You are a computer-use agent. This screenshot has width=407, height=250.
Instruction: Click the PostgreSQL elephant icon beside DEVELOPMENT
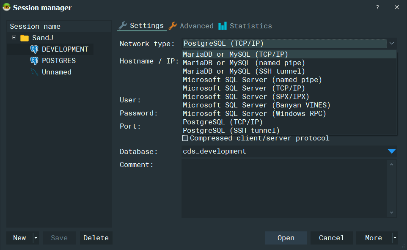34,49
